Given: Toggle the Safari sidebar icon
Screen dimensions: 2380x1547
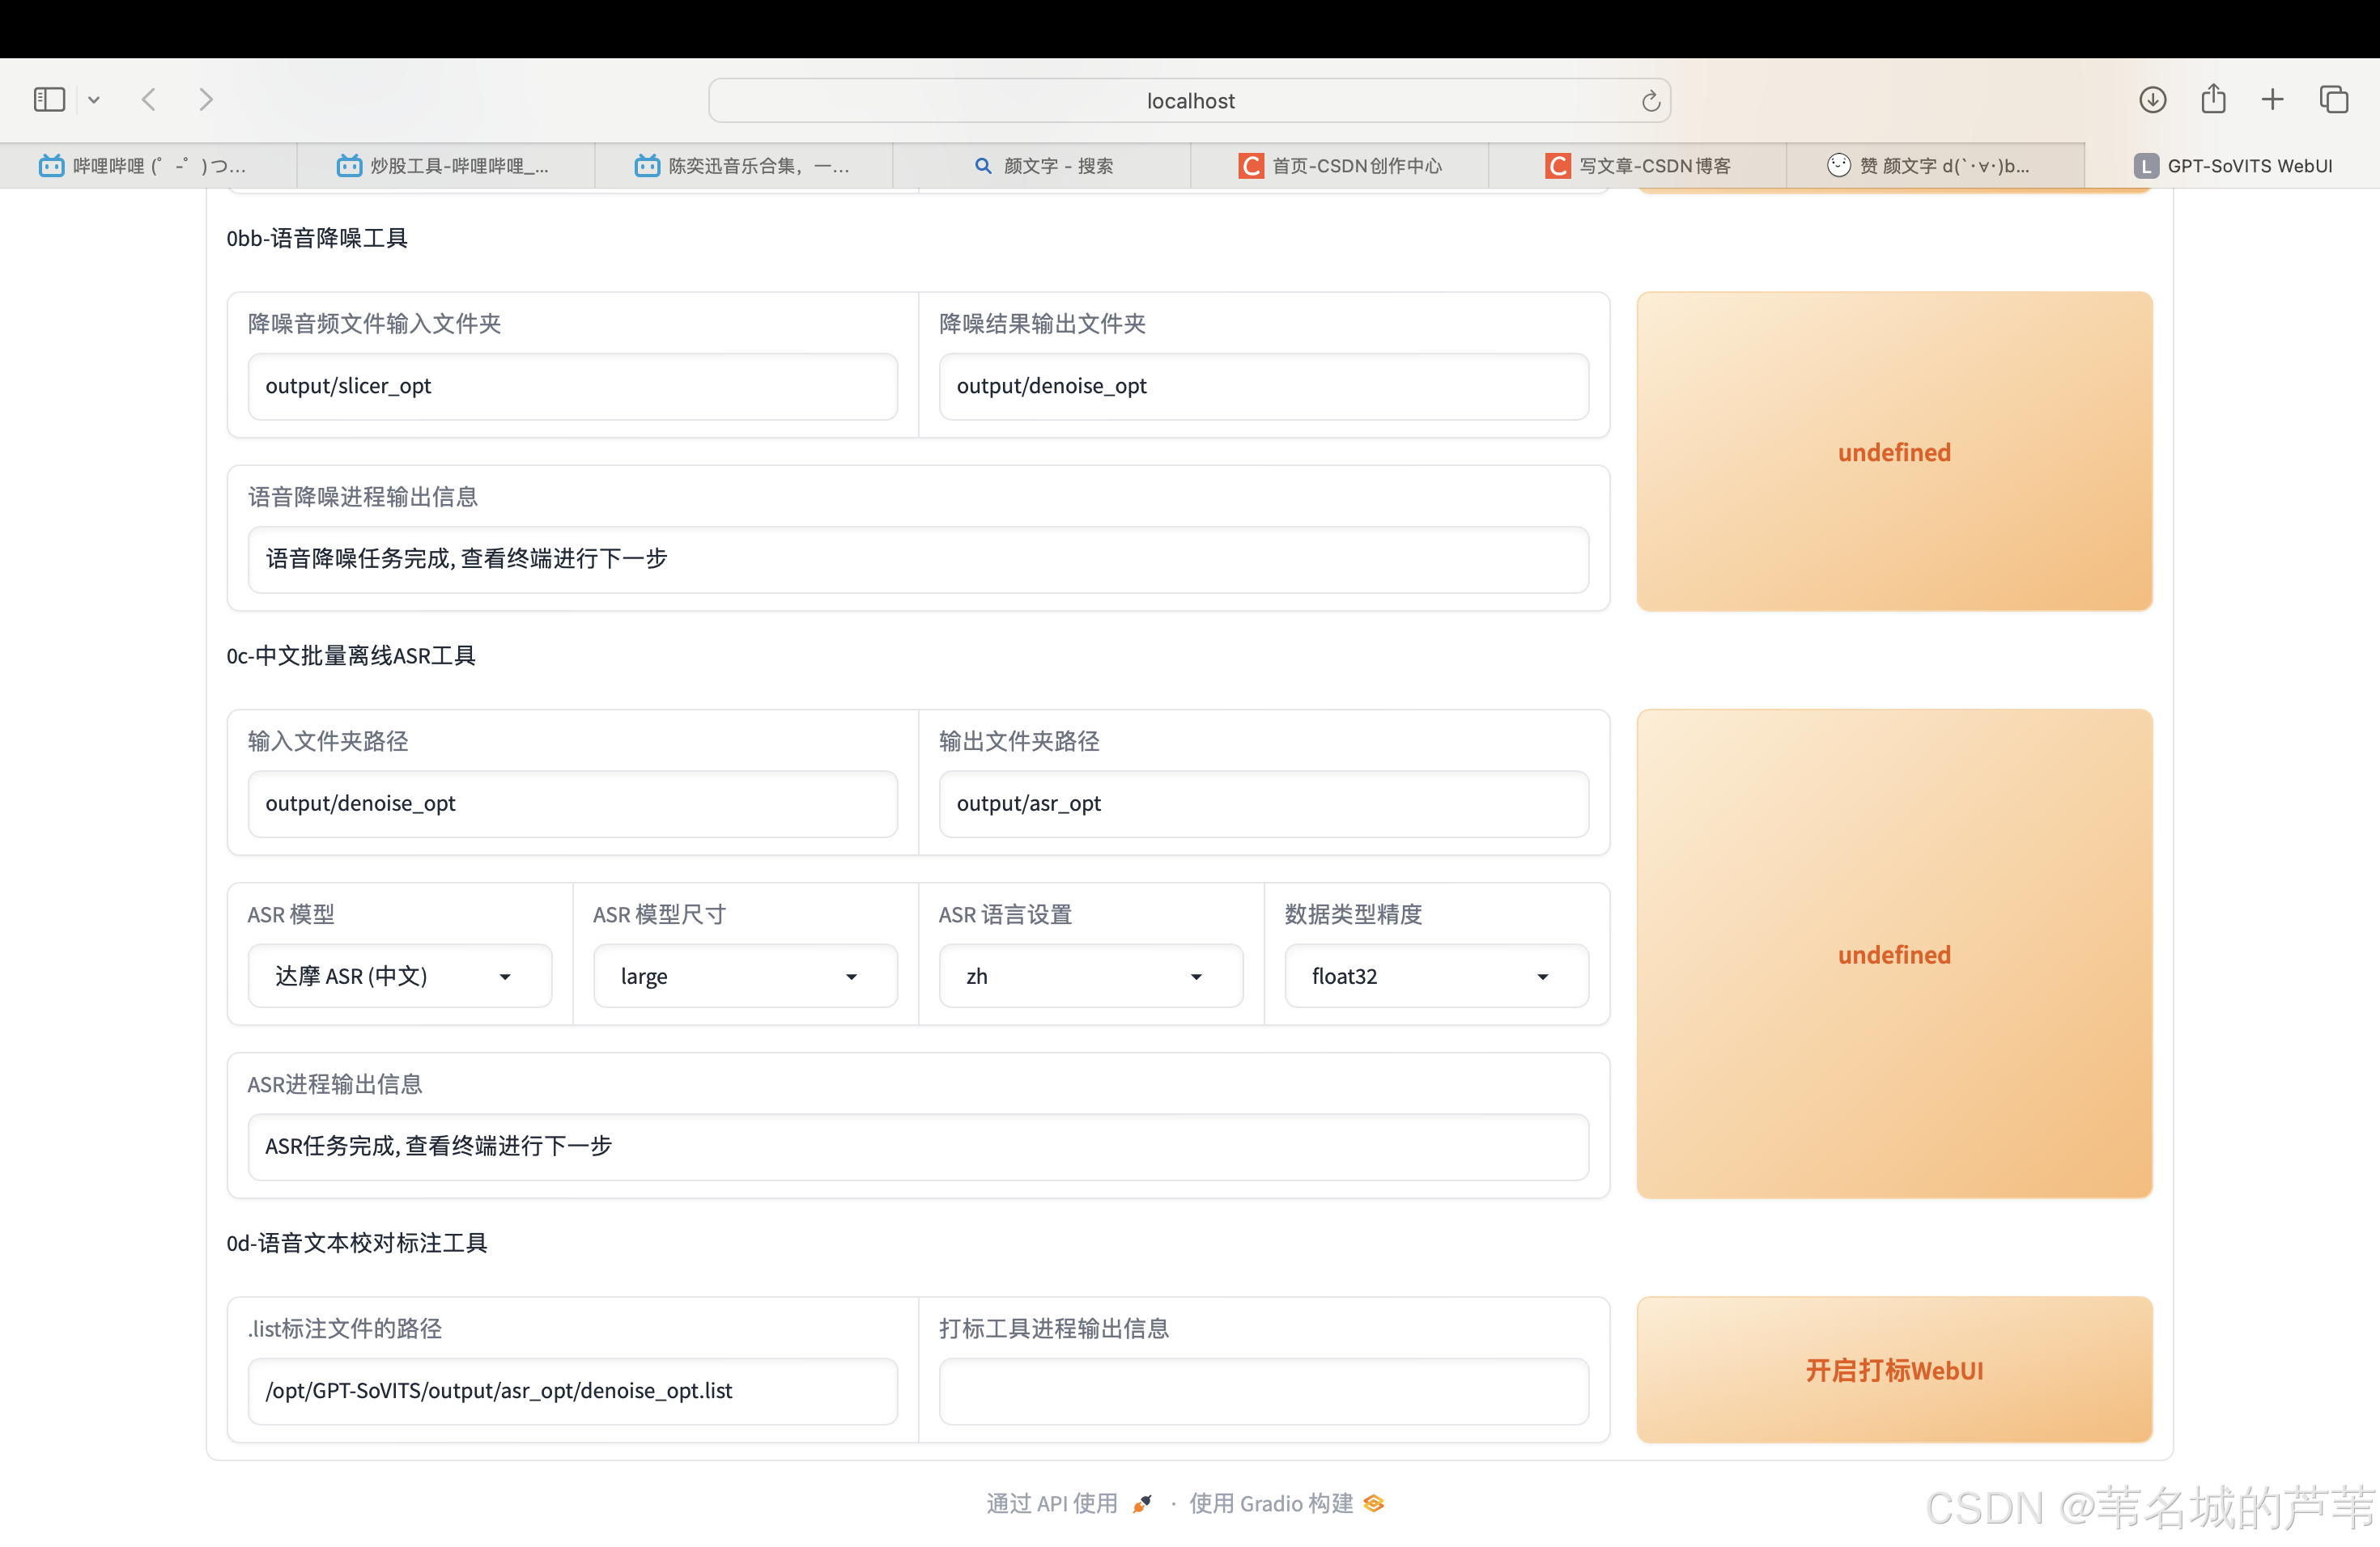Looking at the screenshot, I should (48, 100).
